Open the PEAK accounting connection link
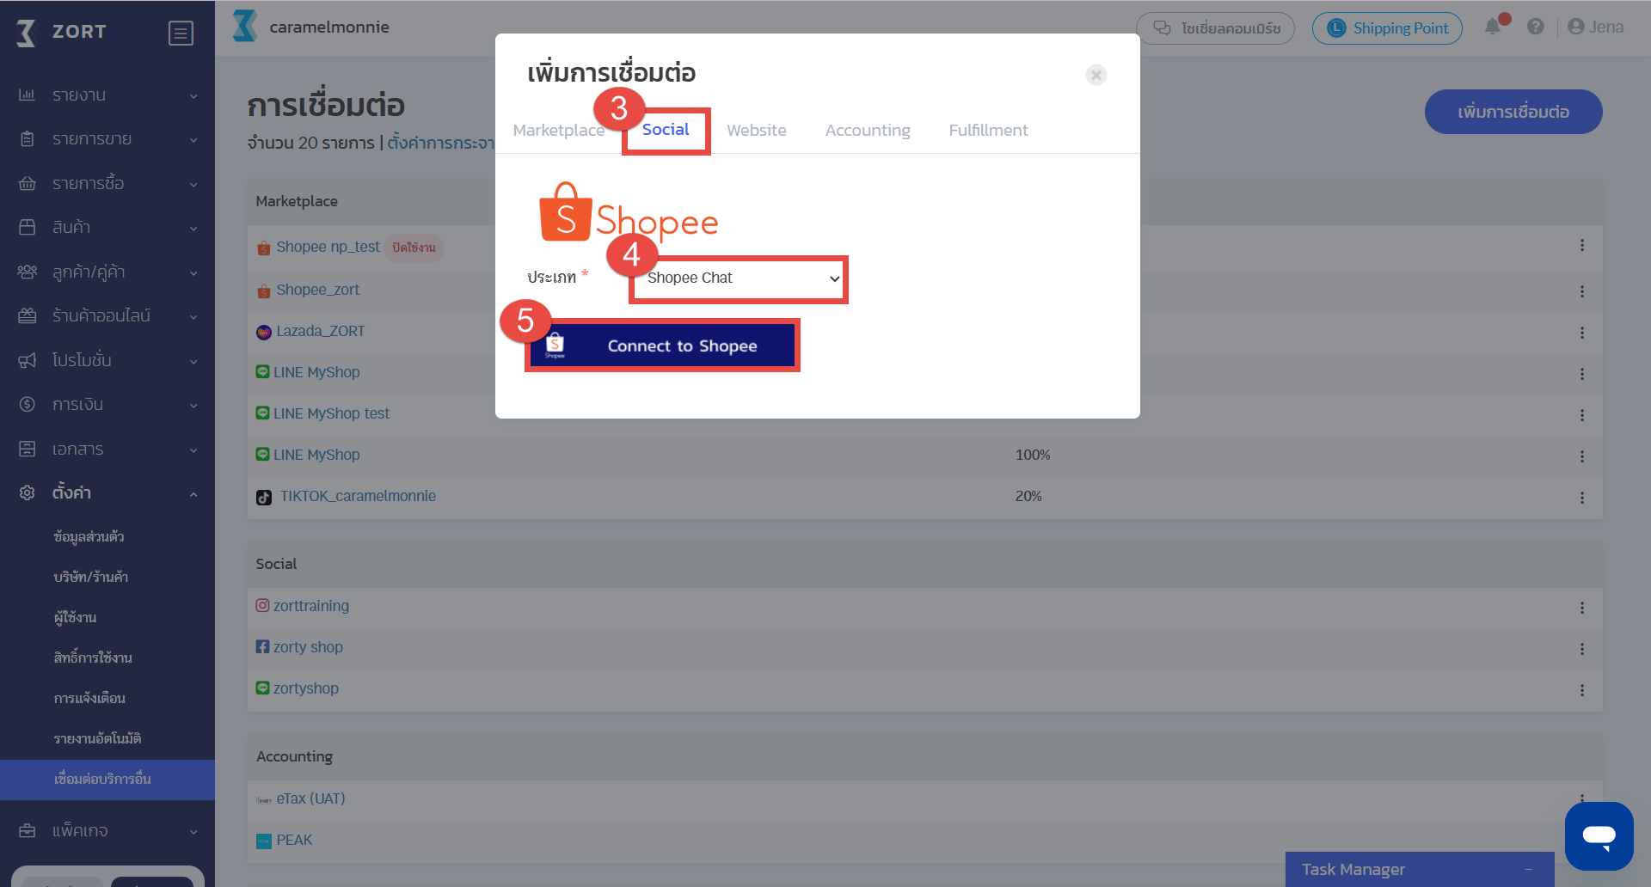 pyautogui.click(x=294, y=841)
